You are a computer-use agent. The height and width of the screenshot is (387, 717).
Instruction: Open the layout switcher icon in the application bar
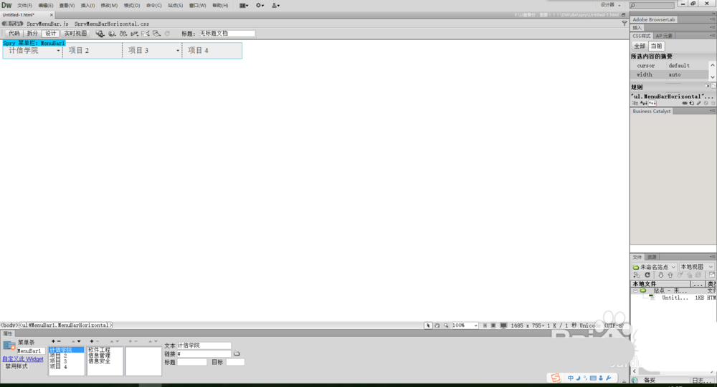tap(243, 6)
